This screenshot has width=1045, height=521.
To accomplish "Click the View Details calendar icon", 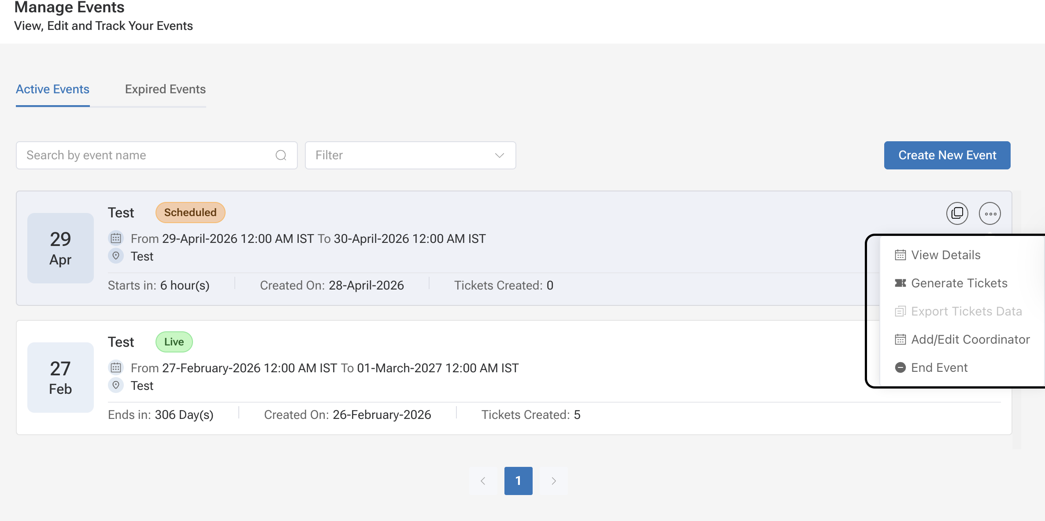I will click(x=900, y=255).
